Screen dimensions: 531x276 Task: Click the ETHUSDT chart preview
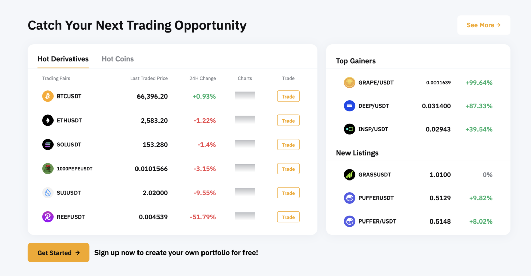pyautogui.click(x=245, y=120)
